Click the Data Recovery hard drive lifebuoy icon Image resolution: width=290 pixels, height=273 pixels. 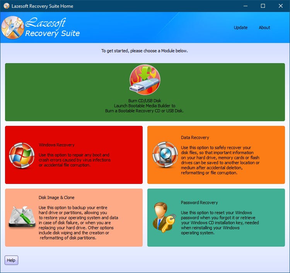pyautogui.click(x=165, y=155)
